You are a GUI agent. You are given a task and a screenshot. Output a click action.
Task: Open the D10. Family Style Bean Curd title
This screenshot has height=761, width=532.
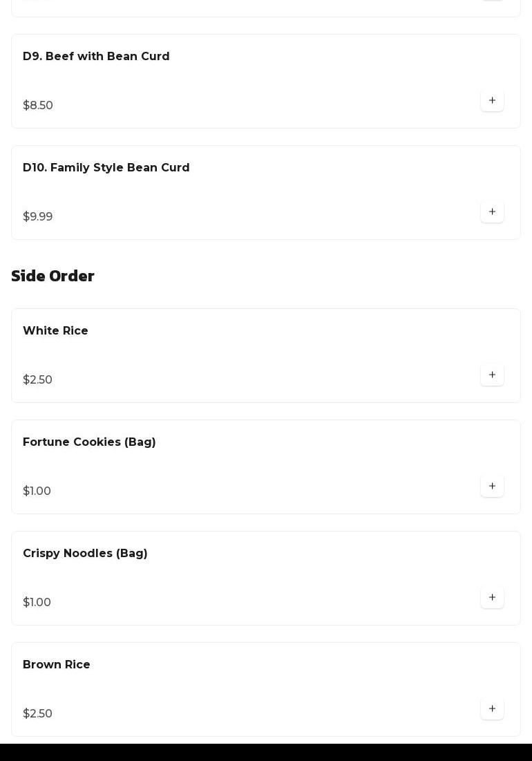point(106,168)
